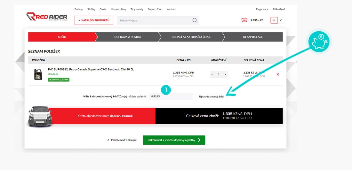
Task: Open the Tipy a rady menu item
Action: point(137,9)
